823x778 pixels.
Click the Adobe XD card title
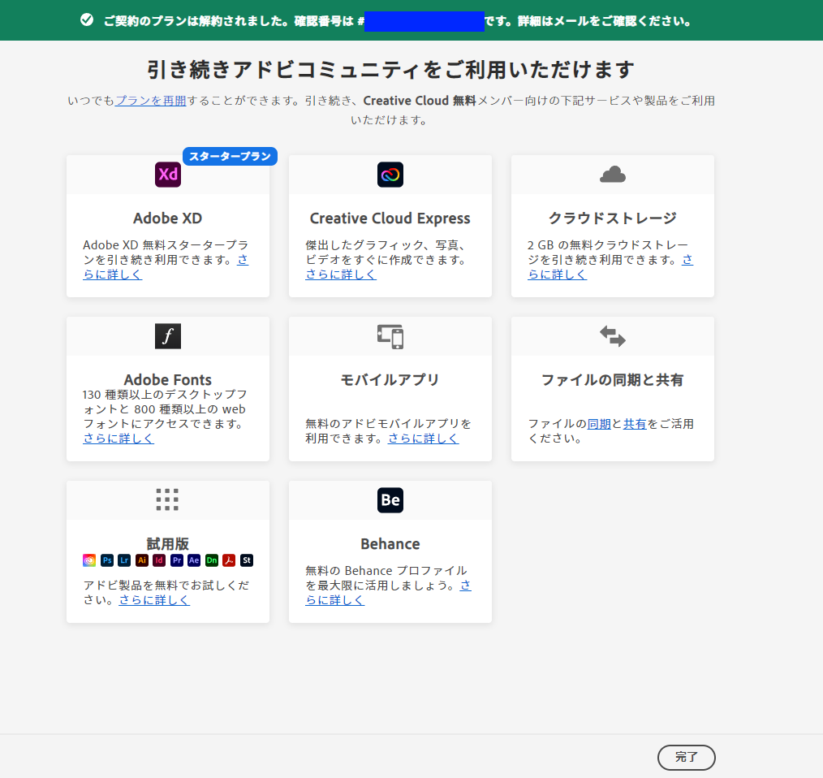(167, 218)
